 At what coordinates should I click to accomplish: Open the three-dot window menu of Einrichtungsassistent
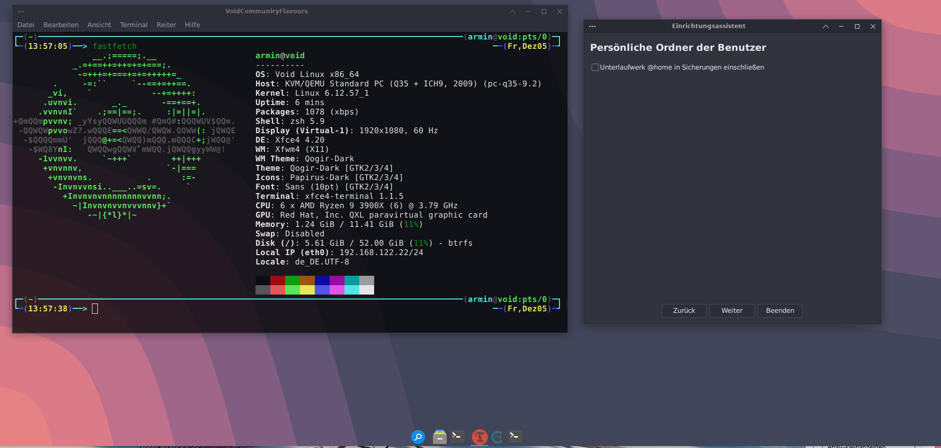592,27
